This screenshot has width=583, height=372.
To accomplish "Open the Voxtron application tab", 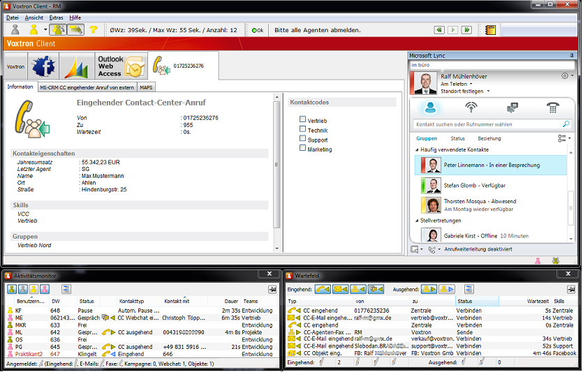I will pos(15,66).
